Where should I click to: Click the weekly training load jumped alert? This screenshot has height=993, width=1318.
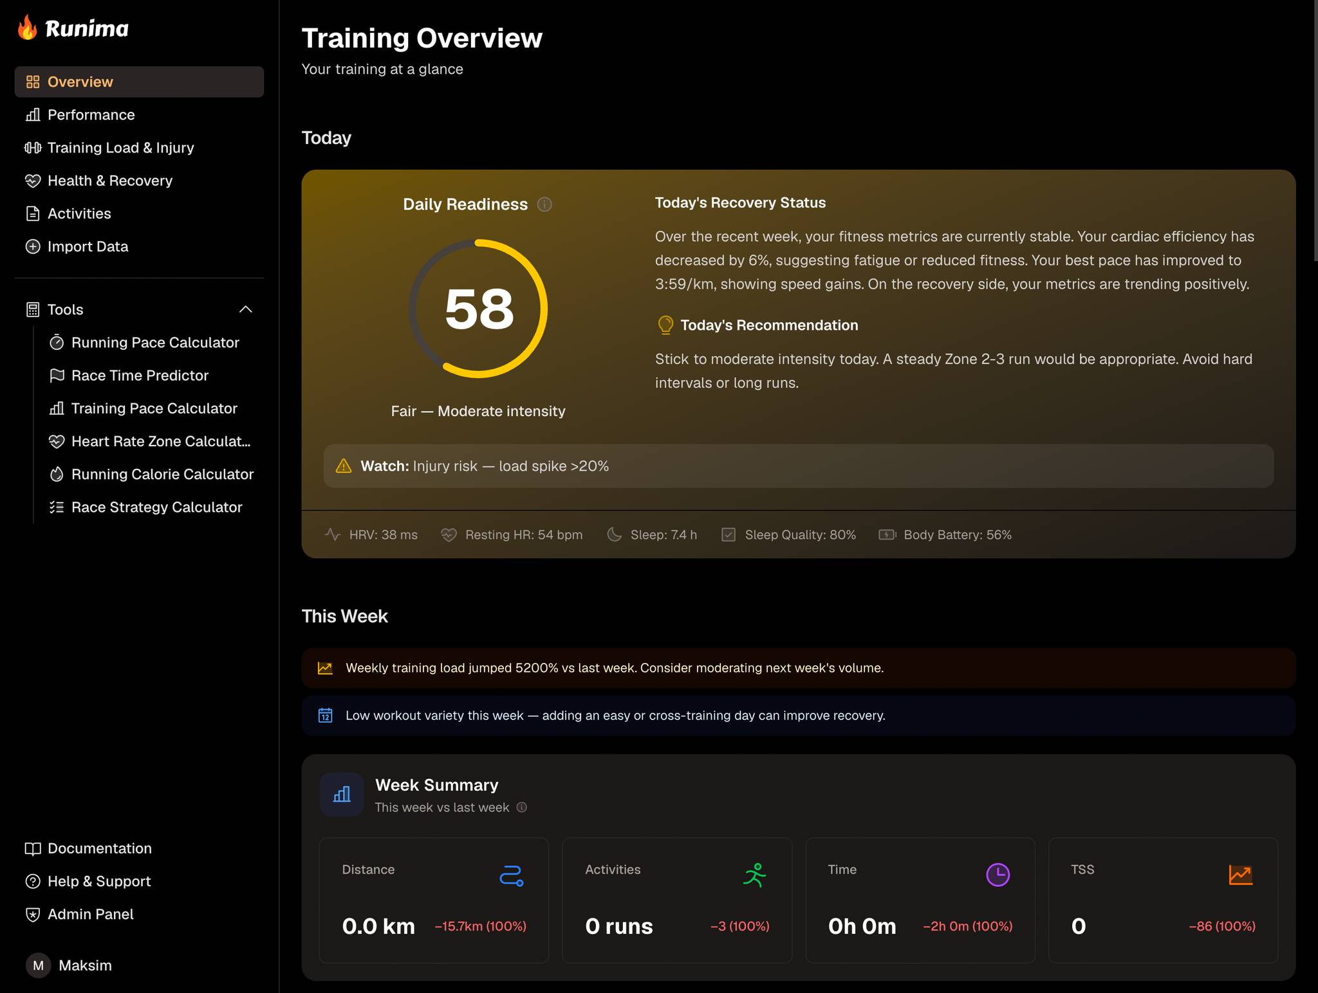(x=798, y=668)
